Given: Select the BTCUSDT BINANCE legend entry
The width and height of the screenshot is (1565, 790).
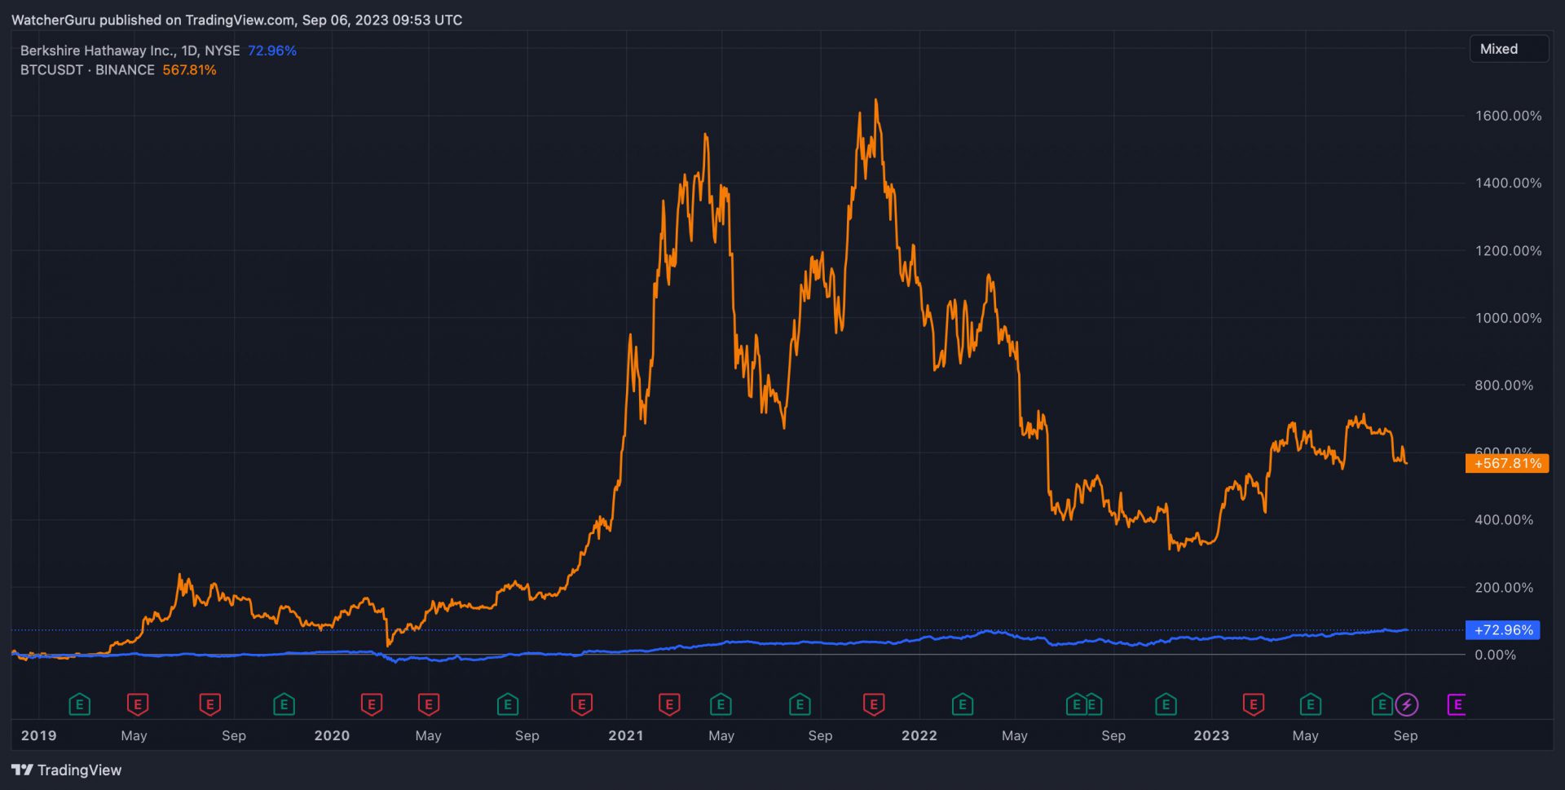Looking at the screenshot, I should pos(87,70).
